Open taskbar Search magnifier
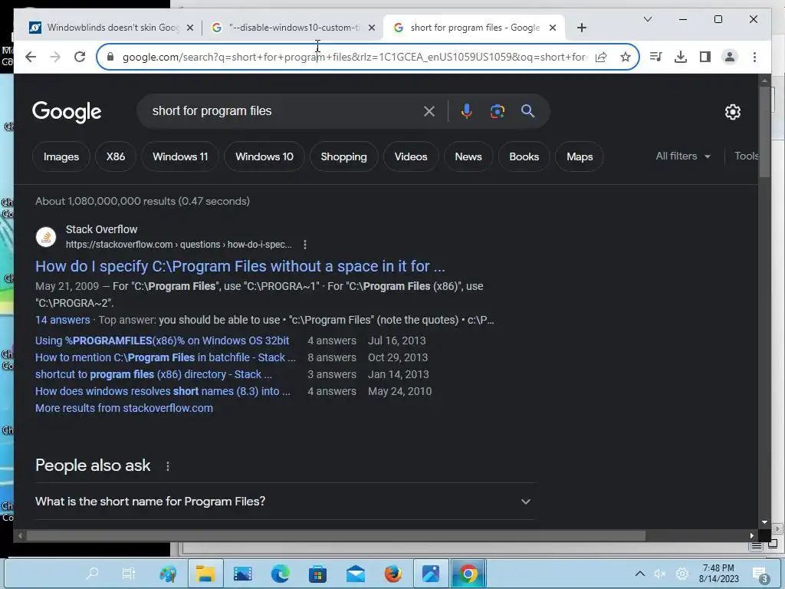Image resolution: width=785 pixels, height=589 pixels. click(93, 574)
